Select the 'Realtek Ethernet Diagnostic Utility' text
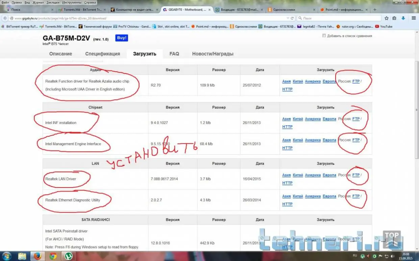The image size is (419, 261). tap(73, 200)
